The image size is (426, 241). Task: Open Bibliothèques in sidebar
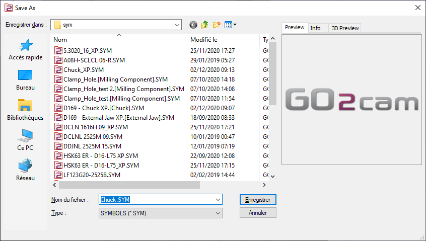[x=26, y=110]
